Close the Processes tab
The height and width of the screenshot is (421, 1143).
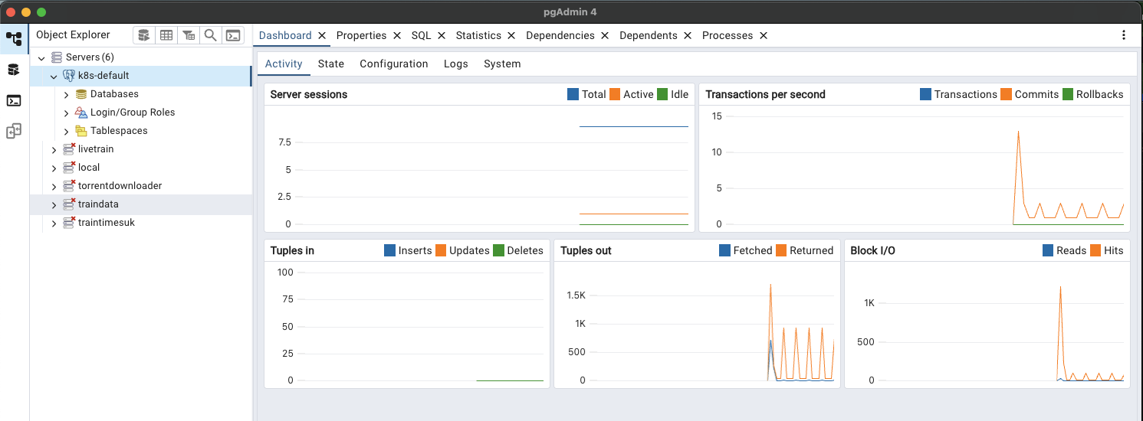click(x=764, y=35)
